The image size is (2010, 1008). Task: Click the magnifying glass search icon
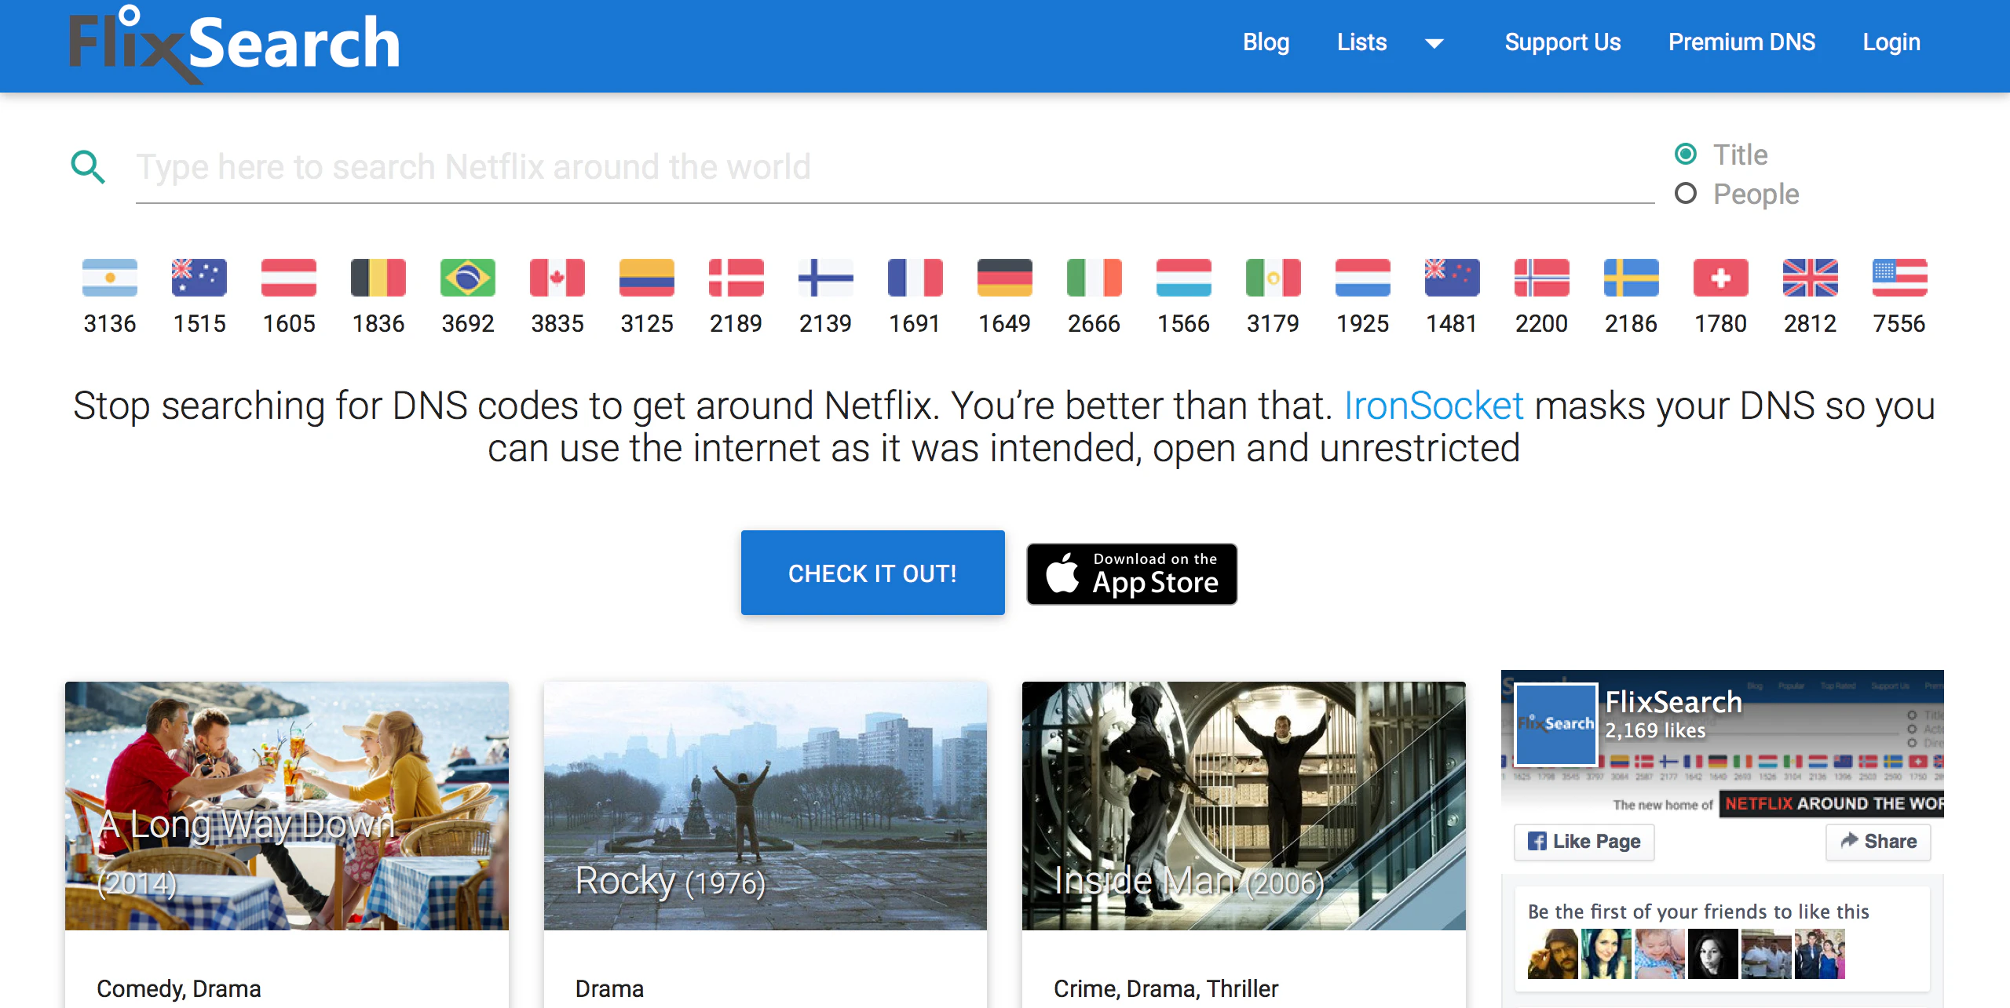88,167
